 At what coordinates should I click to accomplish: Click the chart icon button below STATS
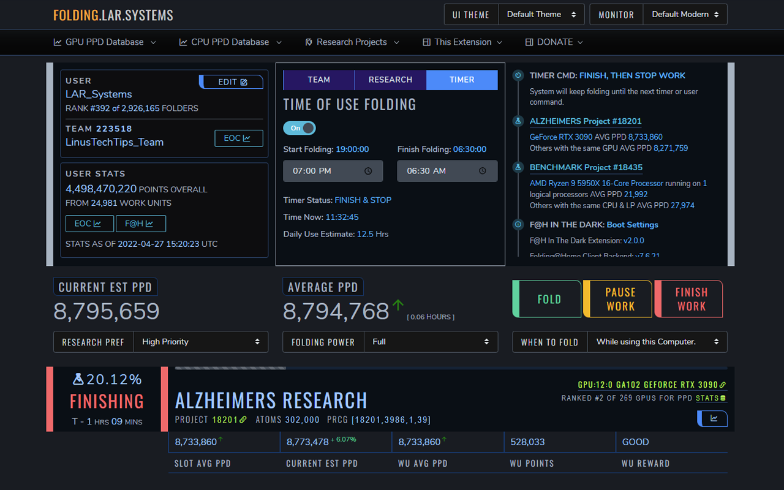[712, 418]
